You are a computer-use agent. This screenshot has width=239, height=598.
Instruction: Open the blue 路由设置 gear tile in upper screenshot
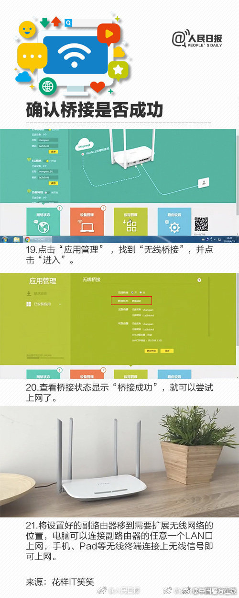[x=174, y=222]
